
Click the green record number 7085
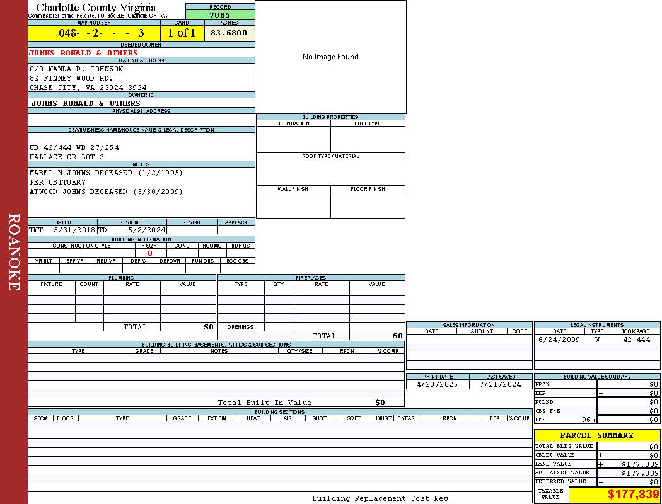(220, 15)
